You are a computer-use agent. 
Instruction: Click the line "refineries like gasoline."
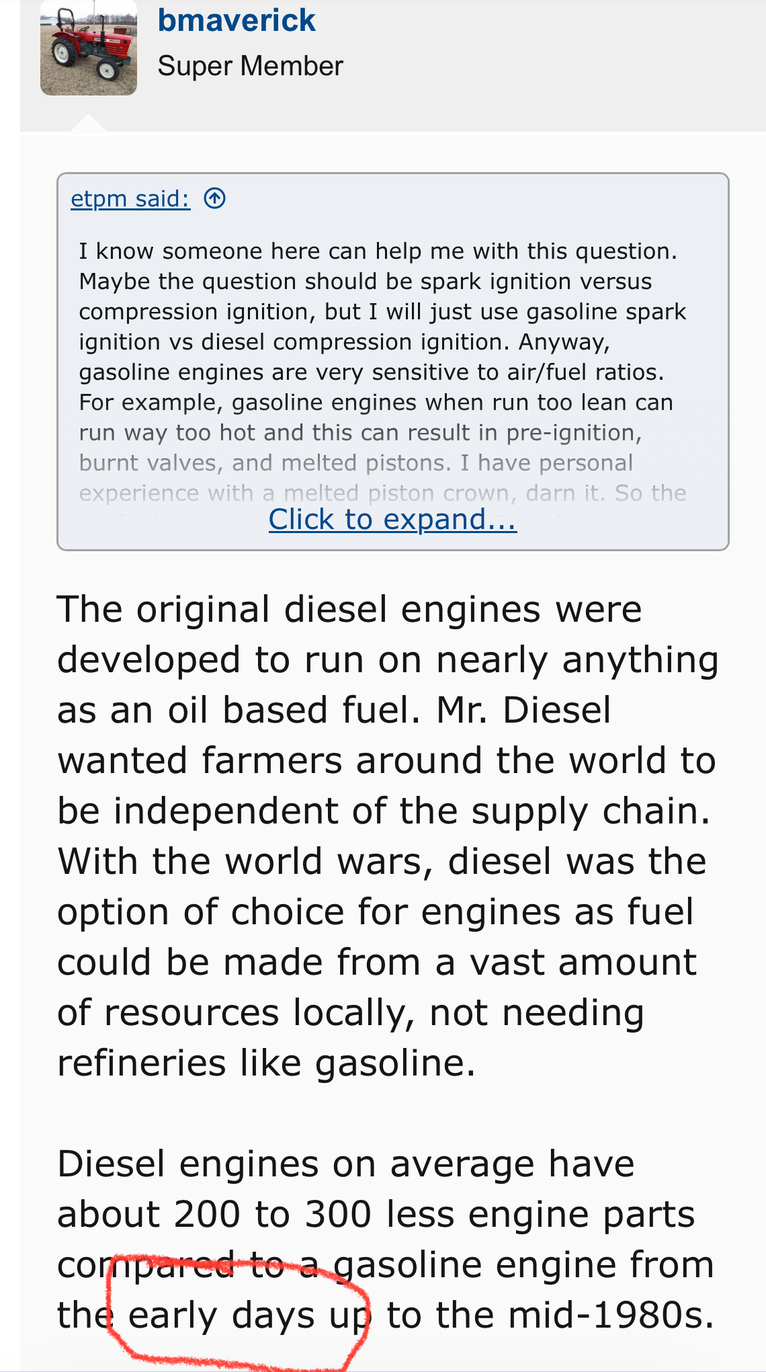click(x=266, y=1063)
